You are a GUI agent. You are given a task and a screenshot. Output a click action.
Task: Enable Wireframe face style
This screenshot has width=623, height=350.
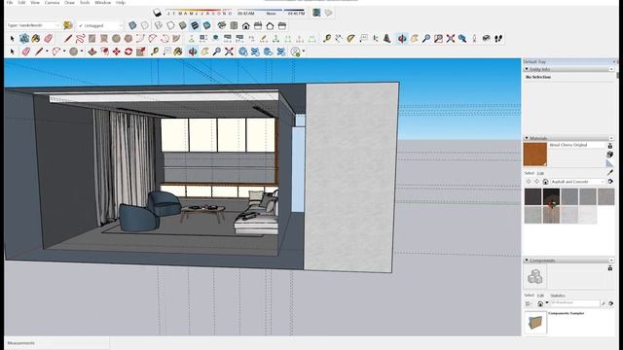click(x=158, y=26)
